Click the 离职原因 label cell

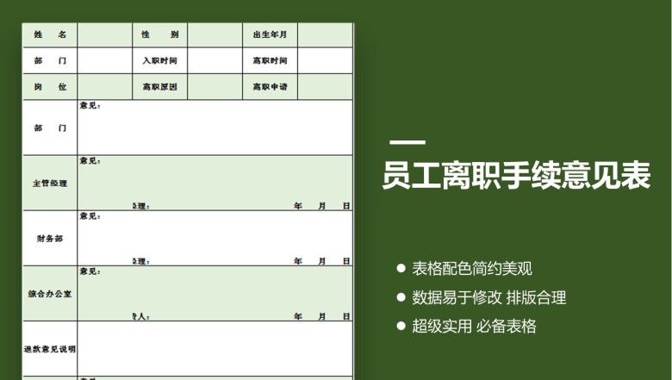click(160, 86)
